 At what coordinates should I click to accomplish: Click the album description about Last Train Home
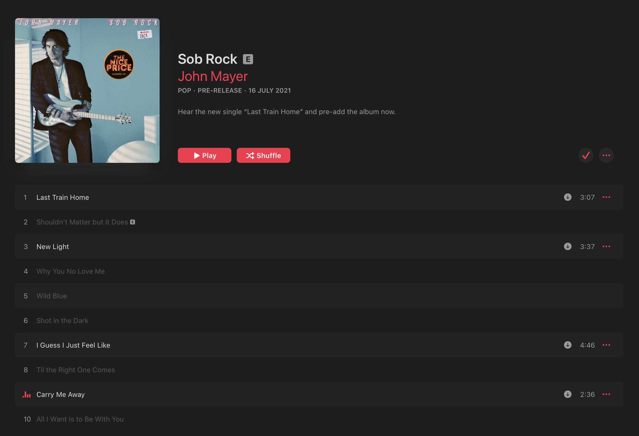point(287,112)
